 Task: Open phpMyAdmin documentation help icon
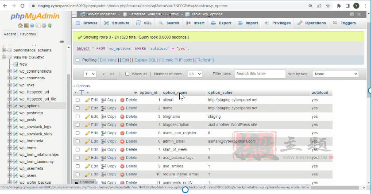click(32, 26)
